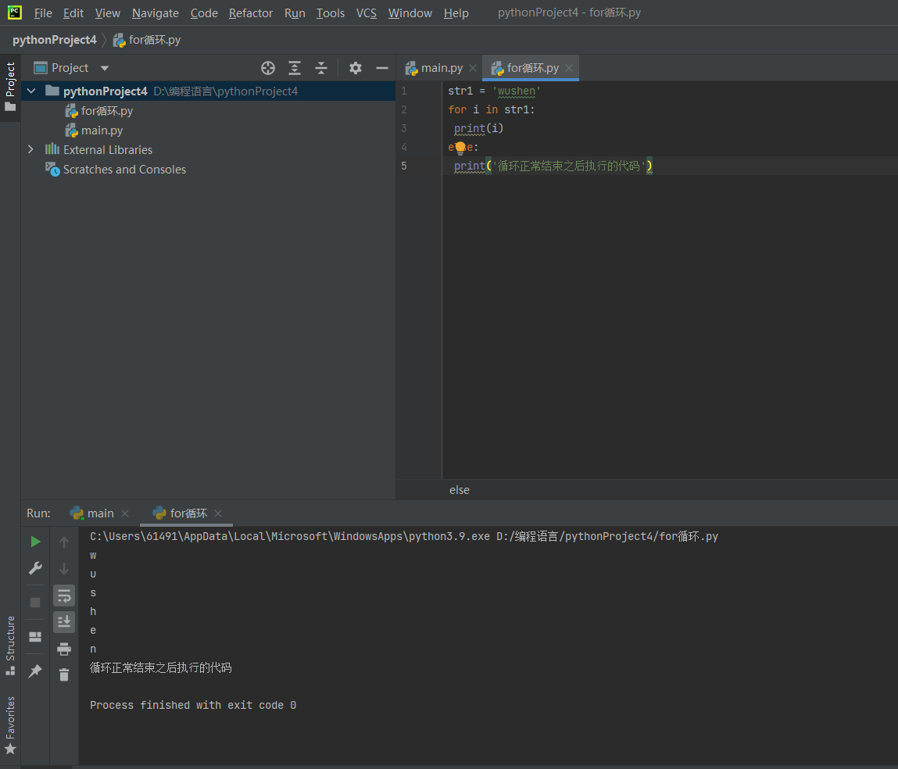Screen dimensions: 898x769
Task: Open the Structure tool window button
Action: [x=10, y=645]
